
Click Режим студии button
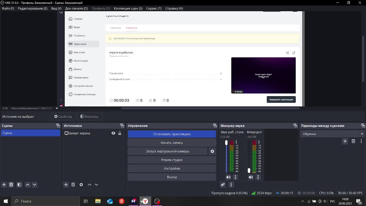click(172, 160)
